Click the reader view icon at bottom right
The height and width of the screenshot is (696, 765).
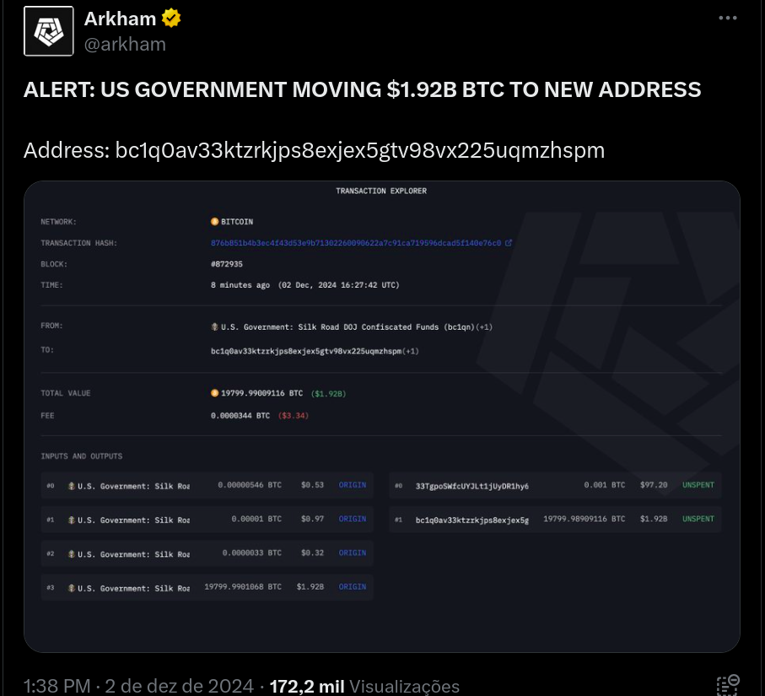(728, 685)
